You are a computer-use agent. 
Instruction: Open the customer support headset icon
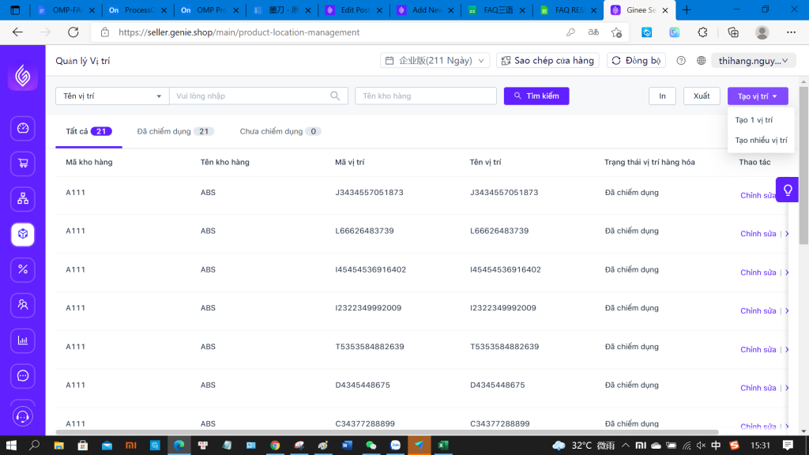(x=23, y=416)
